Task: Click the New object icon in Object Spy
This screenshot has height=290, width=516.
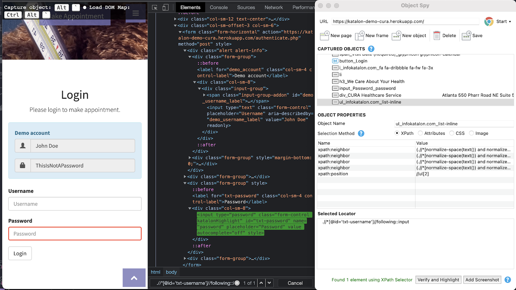Action: tap(396, 35)
